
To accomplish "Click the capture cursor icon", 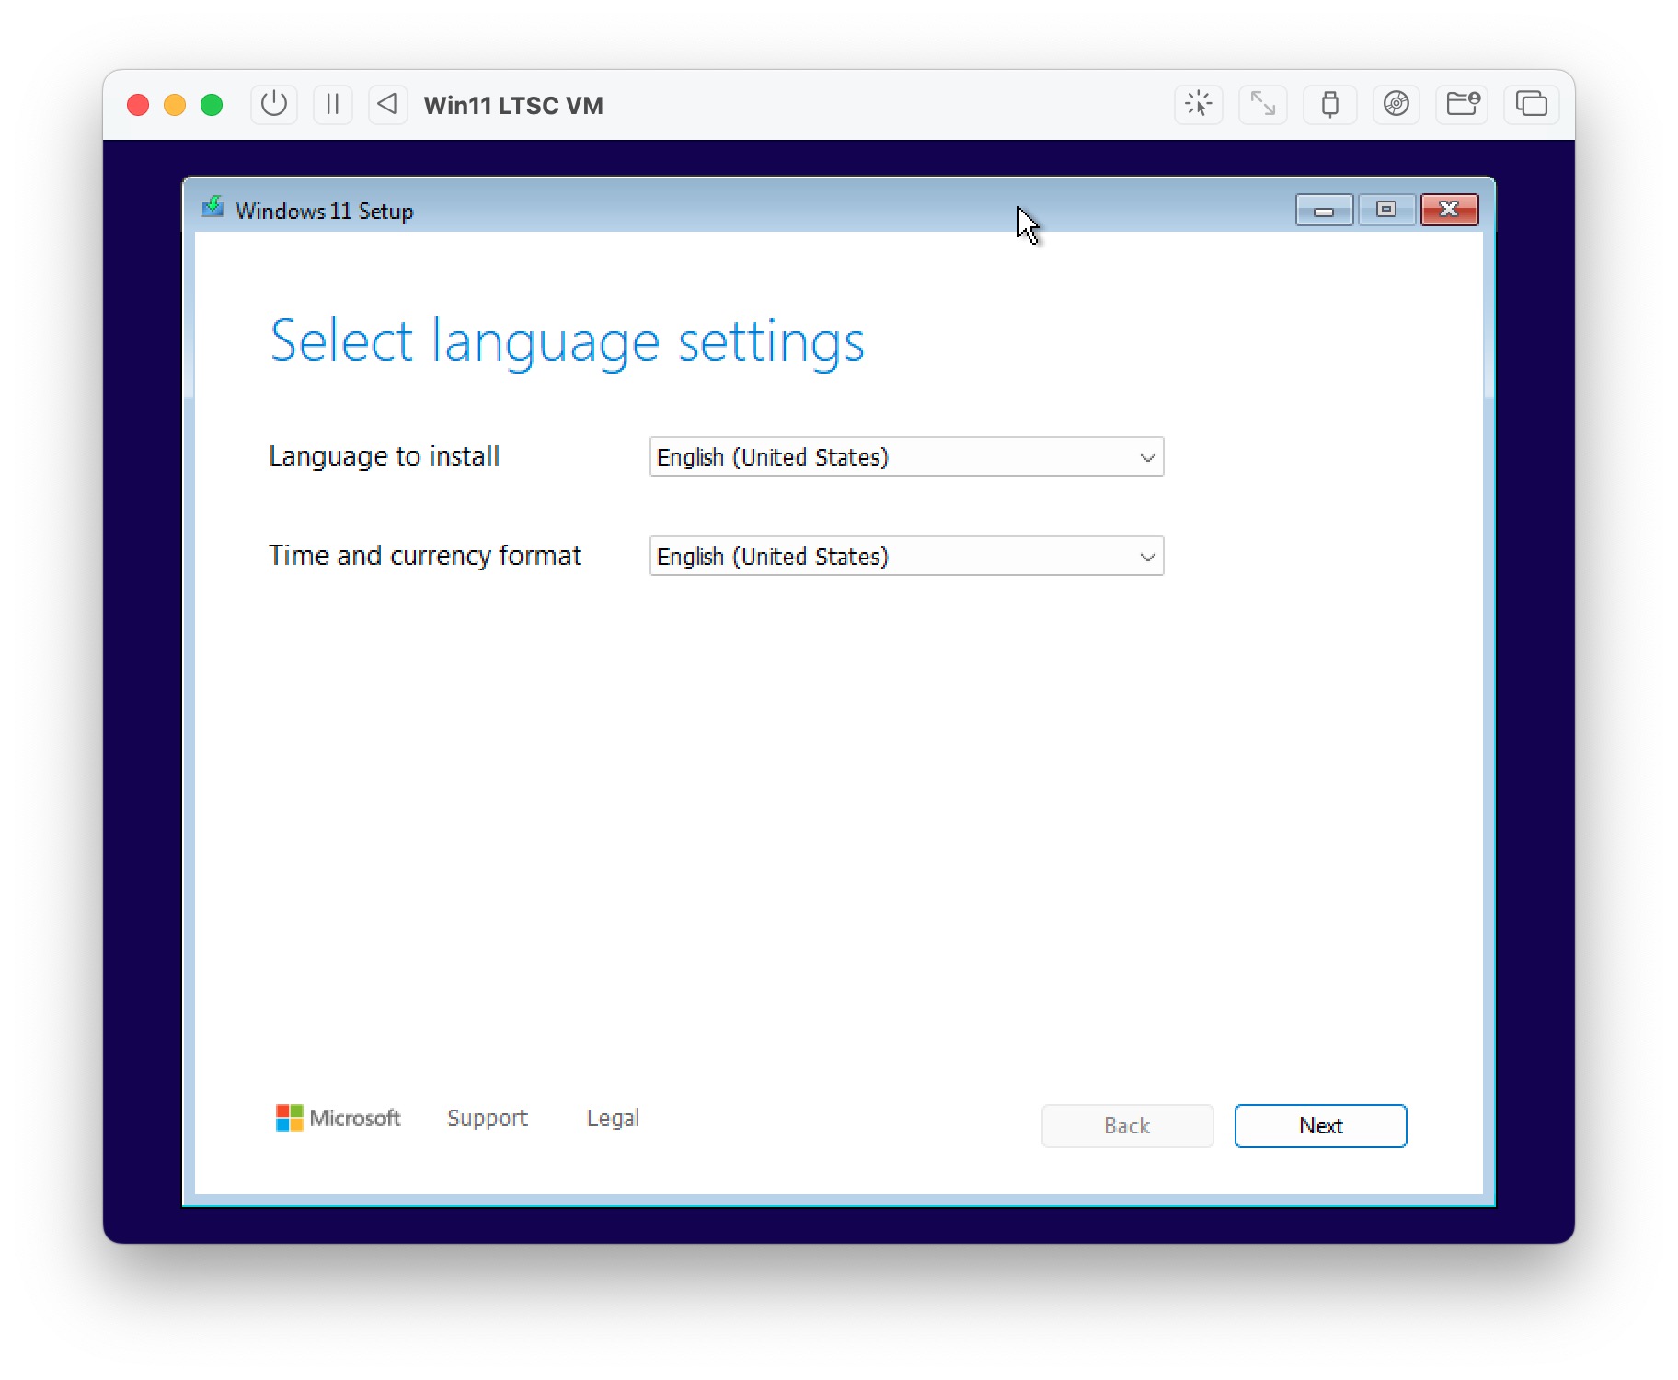I will [x=1198, y=104].
